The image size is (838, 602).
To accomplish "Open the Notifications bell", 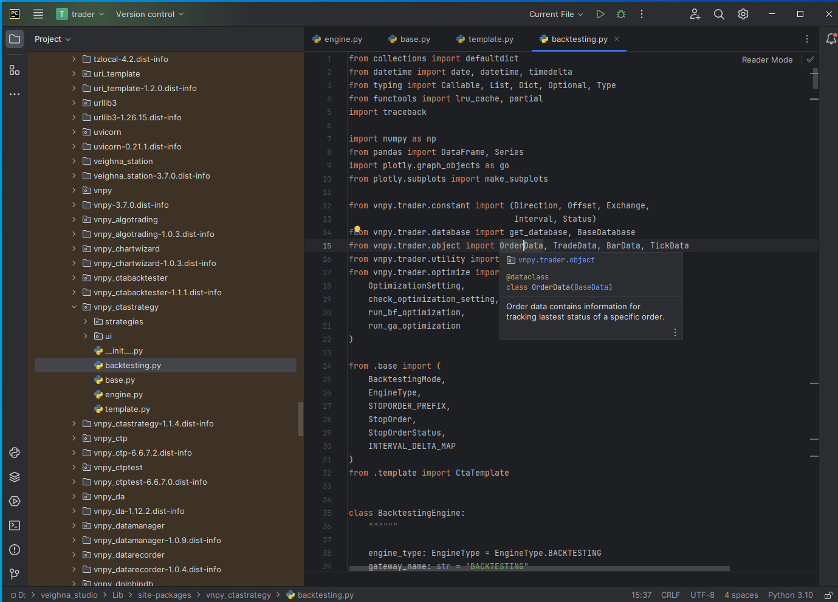I will click(831, 39).
